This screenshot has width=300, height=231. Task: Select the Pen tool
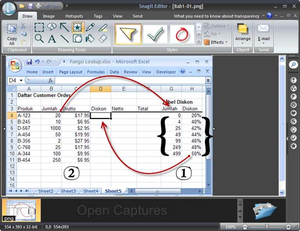[90, 27]
